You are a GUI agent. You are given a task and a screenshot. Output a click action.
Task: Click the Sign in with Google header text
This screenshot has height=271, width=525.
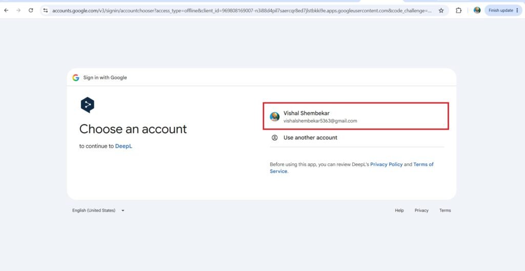pos(105,78)
